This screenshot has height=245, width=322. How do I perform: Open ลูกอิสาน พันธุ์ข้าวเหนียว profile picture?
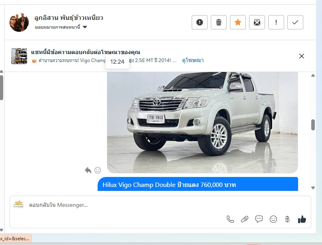point(19,22)
